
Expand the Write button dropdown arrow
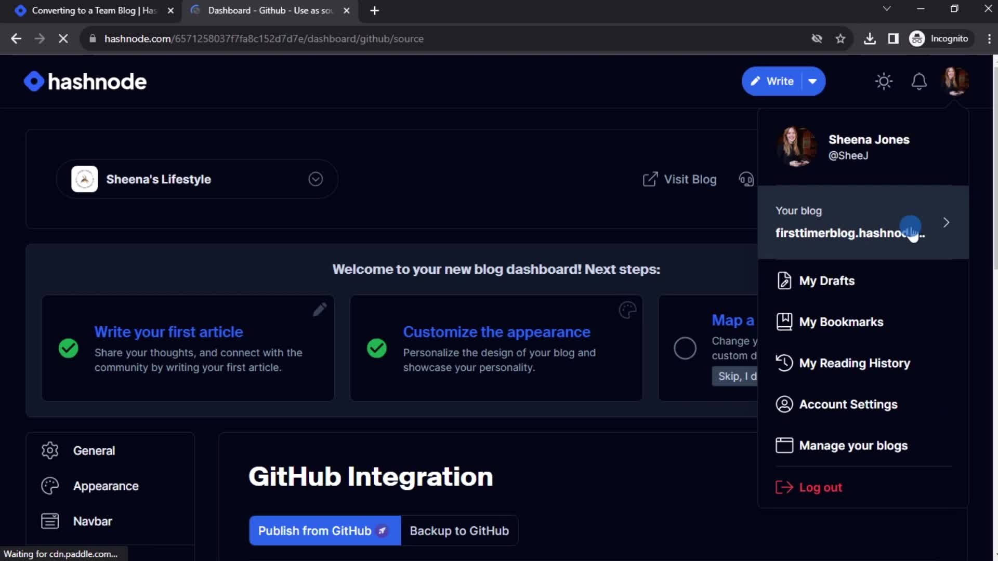pos(812,81)
